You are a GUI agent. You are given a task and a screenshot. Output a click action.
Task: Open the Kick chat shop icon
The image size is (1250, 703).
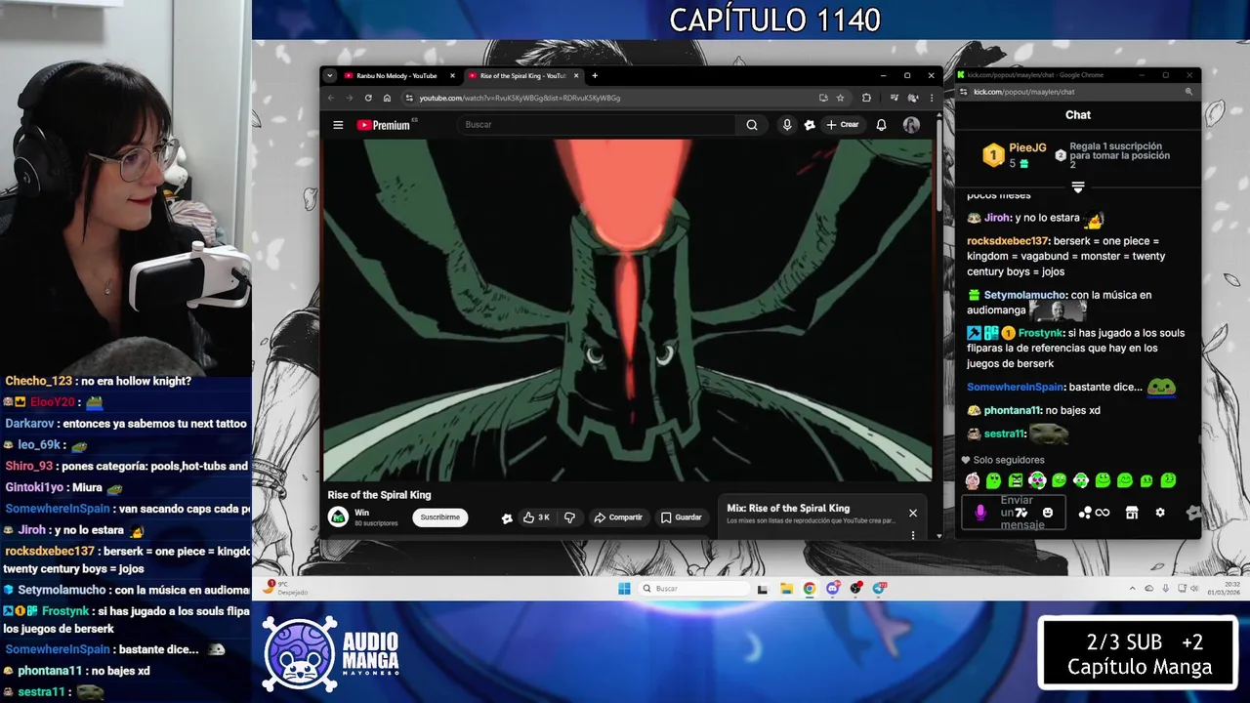(1132, 513)
